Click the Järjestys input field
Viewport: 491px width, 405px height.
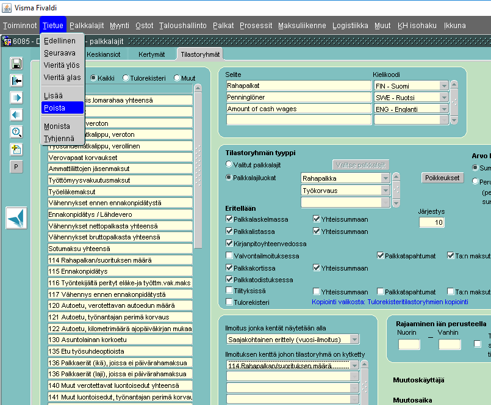(x=431, y=222)
